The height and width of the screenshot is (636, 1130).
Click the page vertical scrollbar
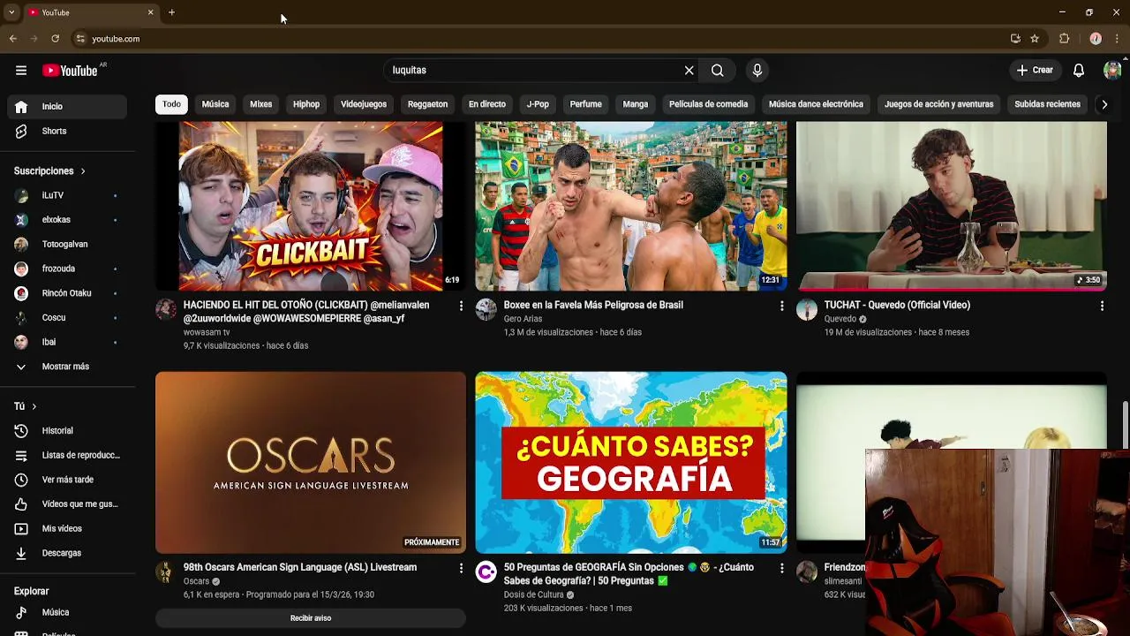tap(1126, 426)
